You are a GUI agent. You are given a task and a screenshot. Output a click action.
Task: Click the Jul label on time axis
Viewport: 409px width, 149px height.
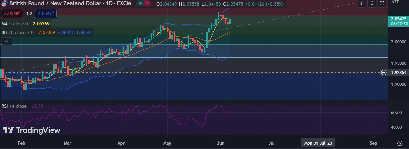coord(271,143)
